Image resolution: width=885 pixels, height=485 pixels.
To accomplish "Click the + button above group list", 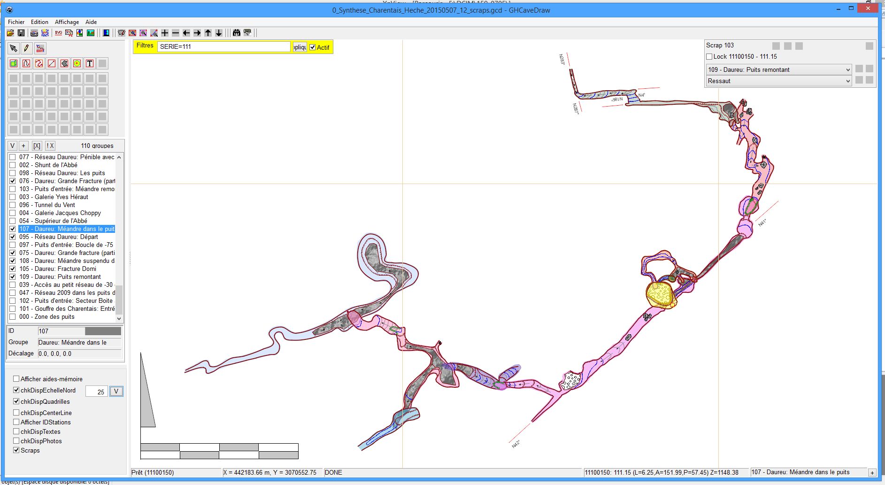I will point(23,146).
